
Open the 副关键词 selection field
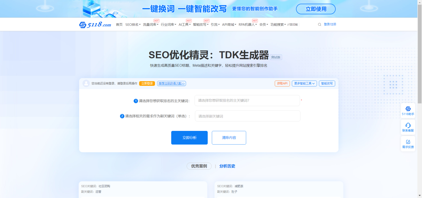tap(247, 116)
